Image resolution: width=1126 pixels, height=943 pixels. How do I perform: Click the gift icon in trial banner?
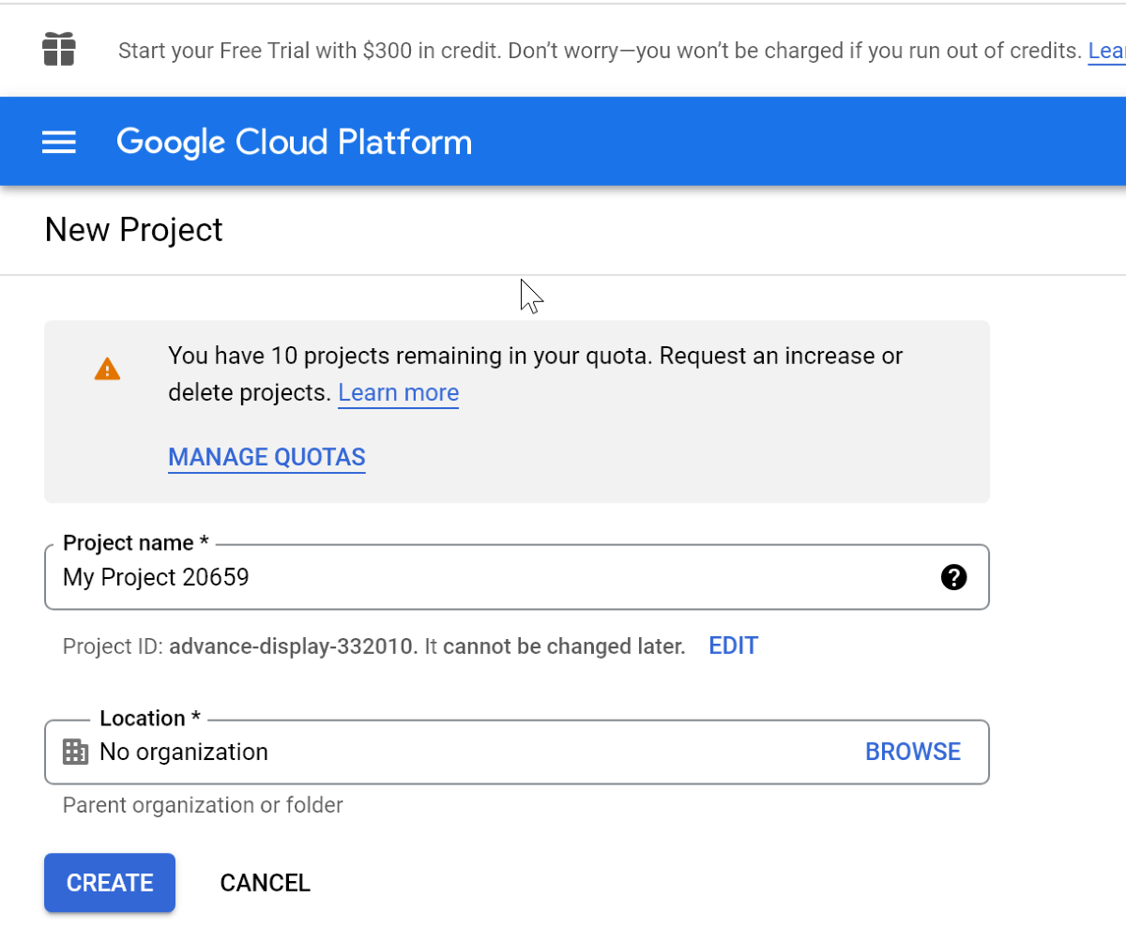pyautogui.click(x=58, y=49)
